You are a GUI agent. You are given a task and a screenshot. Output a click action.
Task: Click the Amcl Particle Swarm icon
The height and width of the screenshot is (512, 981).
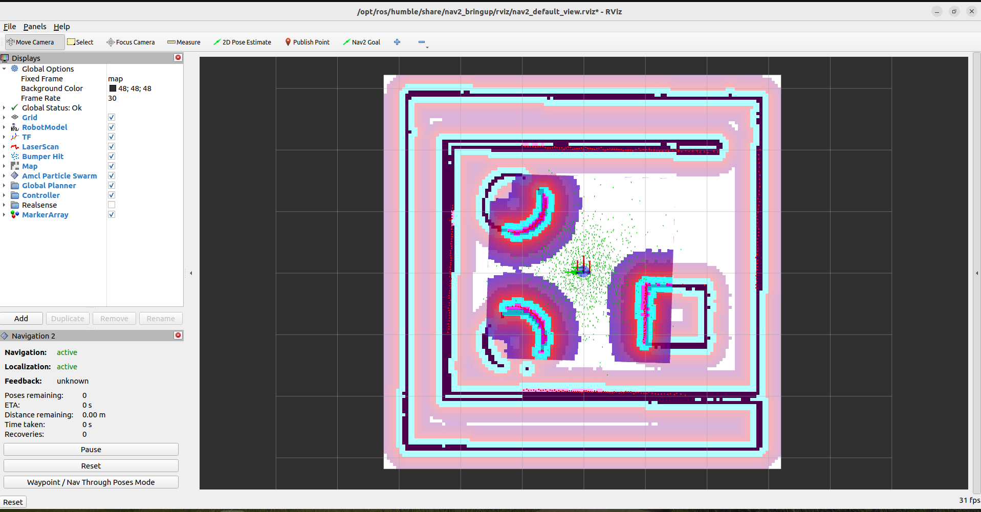pos(15,175)
